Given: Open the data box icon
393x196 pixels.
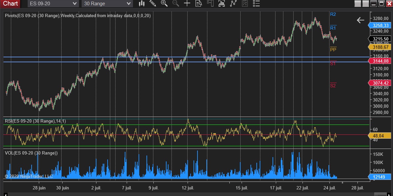Looking at the screenshot, I should [x=198, y=4].
